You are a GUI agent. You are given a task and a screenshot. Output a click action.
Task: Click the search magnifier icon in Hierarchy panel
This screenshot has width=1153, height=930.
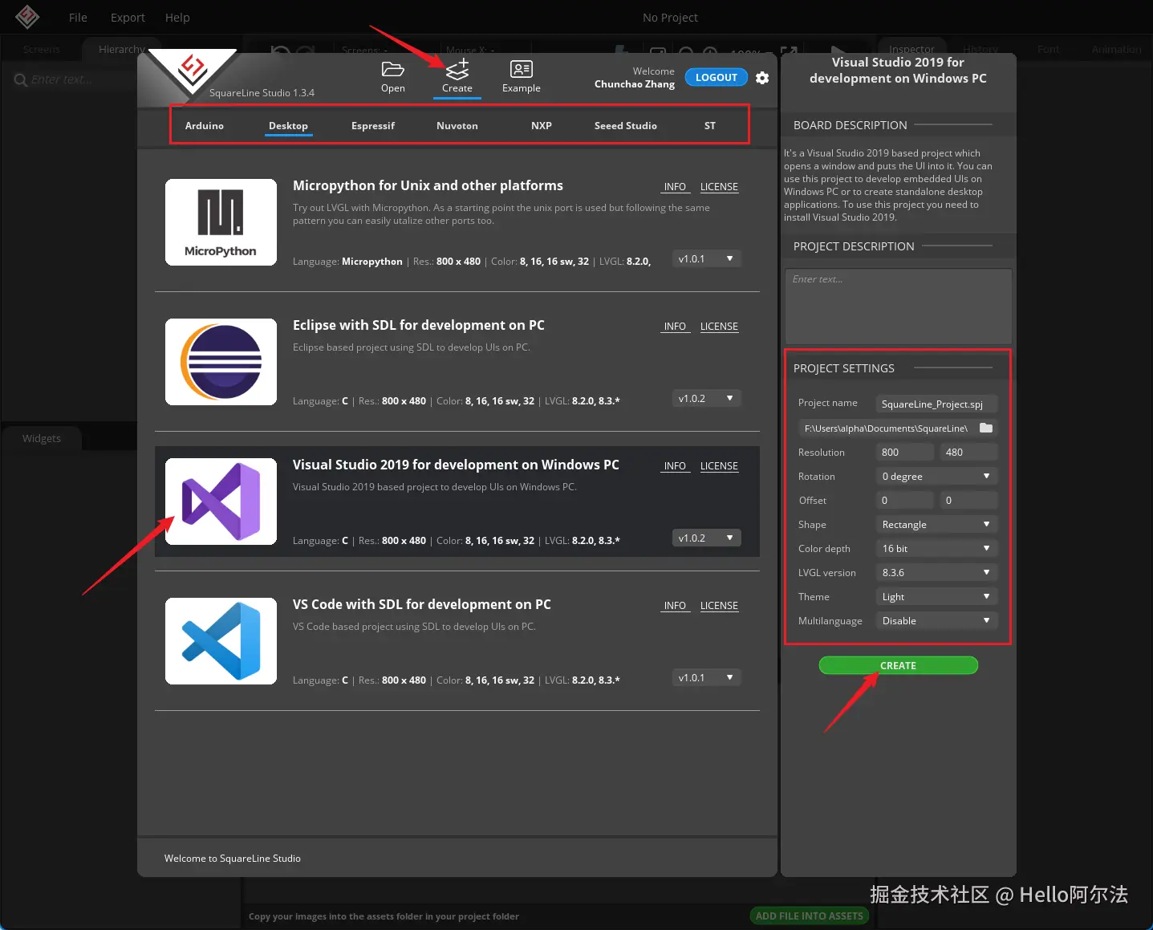click(x=21, y=79)
